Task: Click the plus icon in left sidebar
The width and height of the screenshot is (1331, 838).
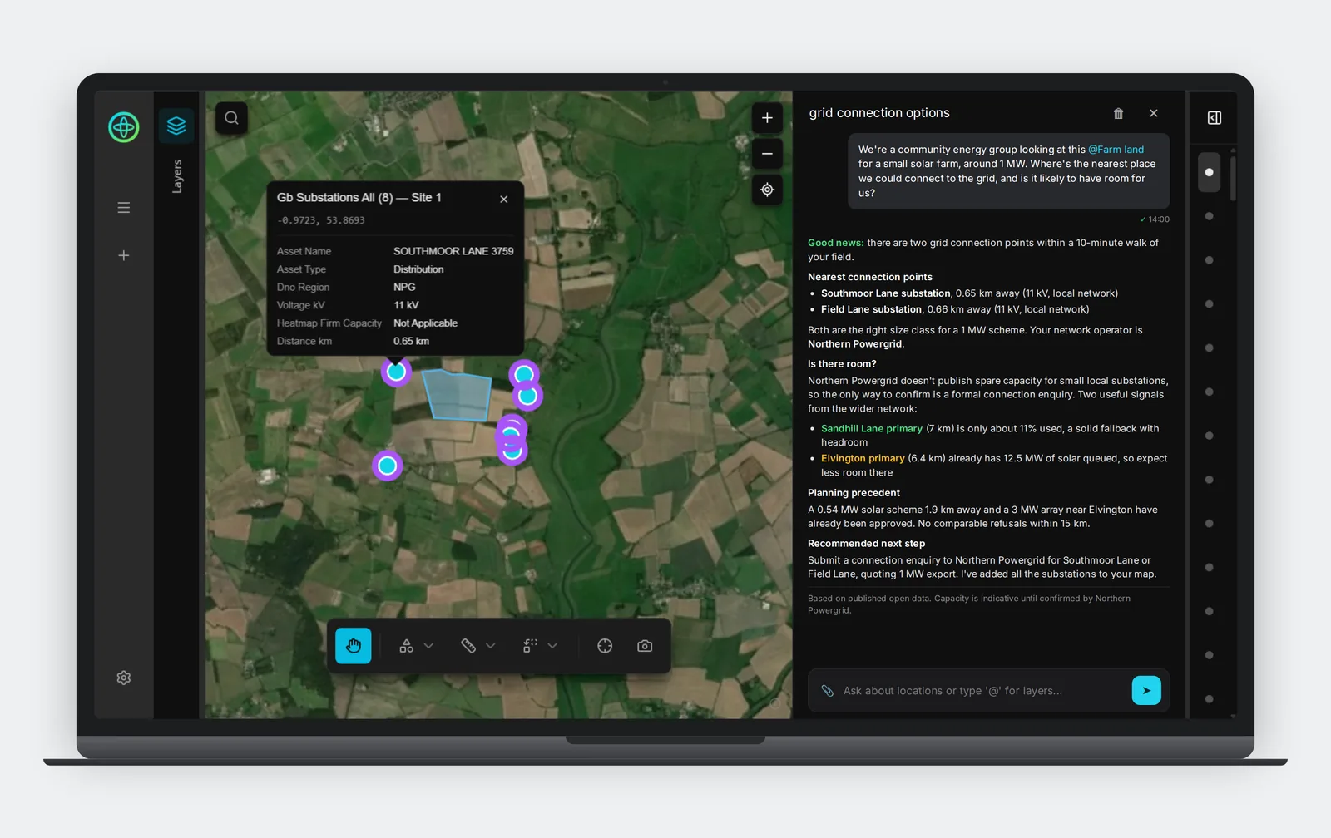Action: [x=124, y=255]
